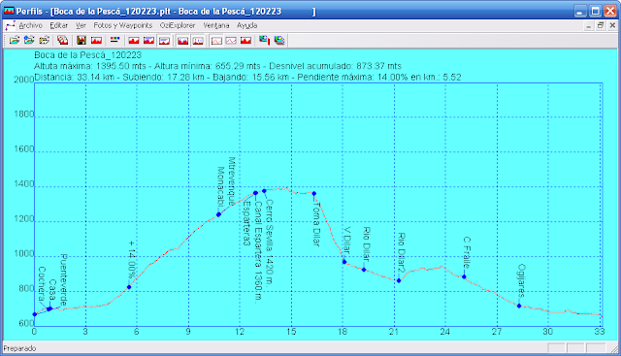
Task: Click the V Dilar waypoint dot
Action: pyautogui.click(x=344, y=262)
